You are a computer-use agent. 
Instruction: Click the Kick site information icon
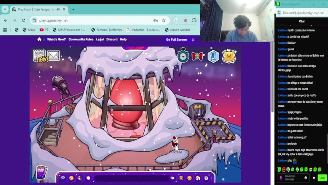(x=279, y=13)
